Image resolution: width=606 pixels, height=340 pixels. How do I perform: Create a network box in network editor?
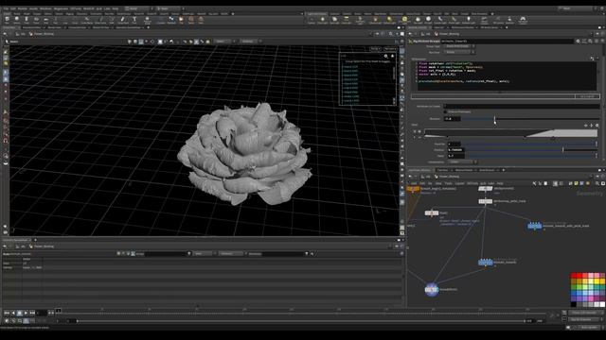[x=582, y=183]
